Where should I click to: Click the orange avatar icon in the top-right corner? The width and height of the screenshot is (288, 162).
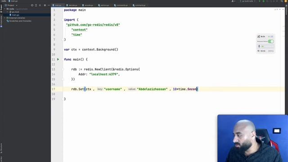tap(286, 1)
